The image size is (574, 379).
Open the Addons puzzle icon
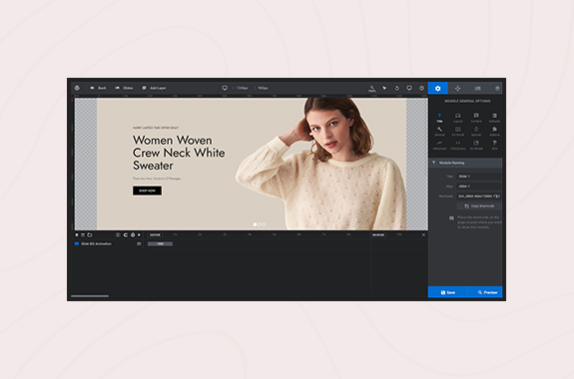pos(494,132)
